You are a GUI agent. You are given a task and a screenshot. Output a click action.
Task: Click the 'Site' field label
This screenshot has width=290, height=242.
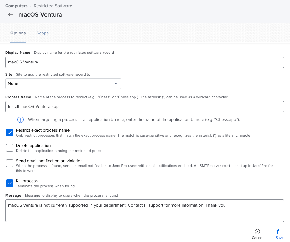pos(9,74)
